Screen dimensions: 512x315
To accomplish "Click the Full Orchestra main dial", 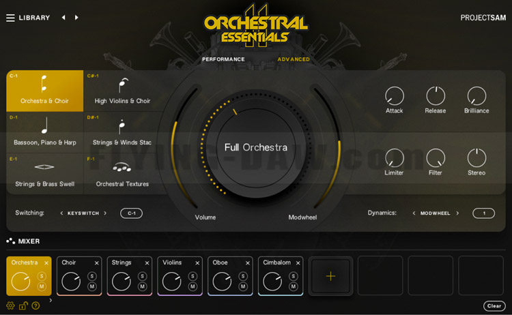I will [256, 147].
